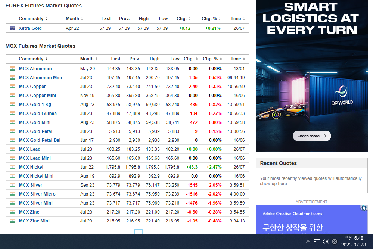Click the India flag beside MCX Gold Petal
The width and height of the screenshot is (373, 249).
point(12,131)
